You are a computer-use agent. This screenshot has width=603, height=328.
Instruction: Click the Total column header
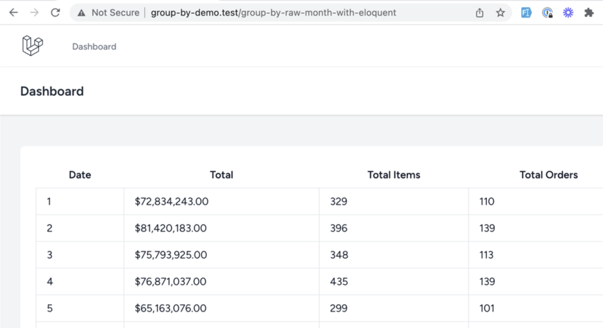click(221, 175)
